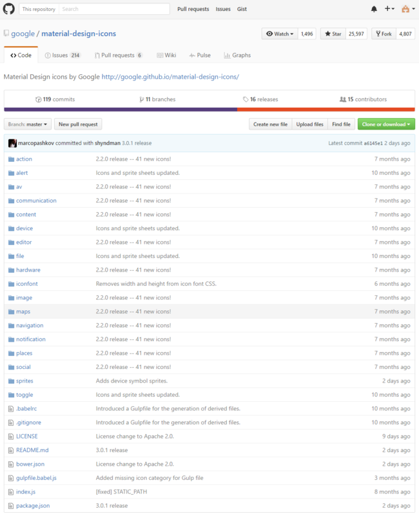Click Pull requests in top navigation
The height and width of the screenshot is (516, 419).
tap(193, 9)
